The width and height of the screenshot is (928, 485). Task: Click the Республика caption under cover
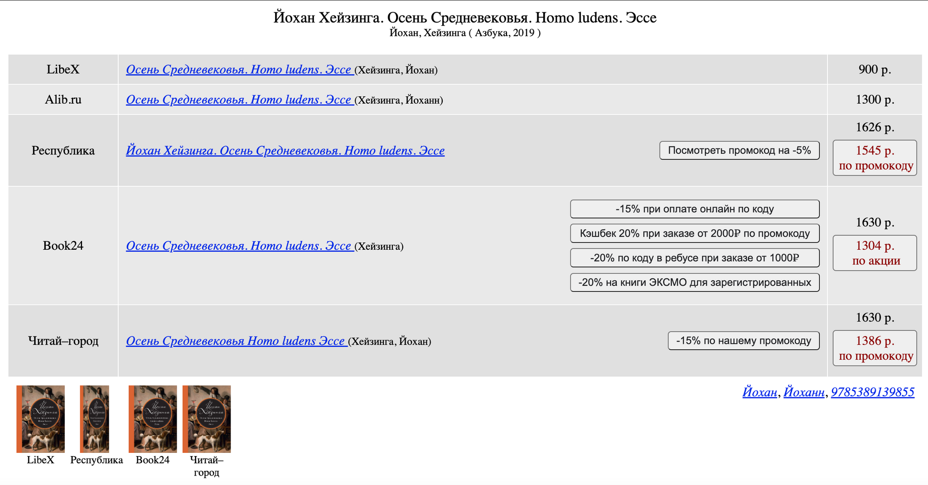point(97,460)
